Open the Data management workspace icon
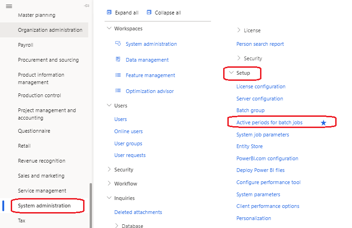 [x=118, y=60]
